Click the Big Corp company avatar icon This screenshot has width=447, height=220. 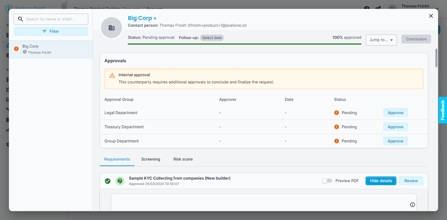coord(111,27)
